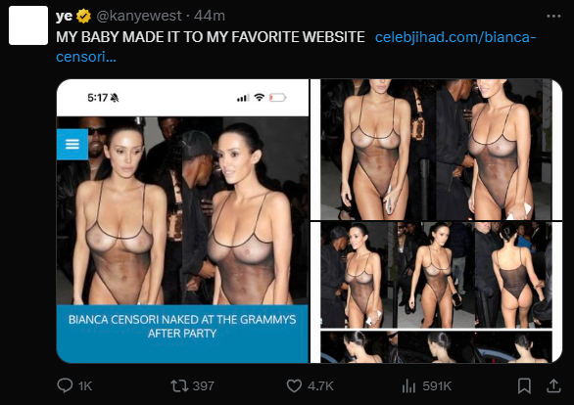Viewport: 574px width, 405px height.
Task: Open the @kanyewest handle
Action: coord(139,16)
